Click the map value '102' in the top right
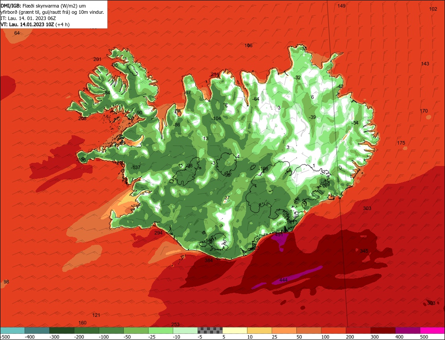Image resolution: width=445 pixels, height=340 pixels. [x=433, y=9]
